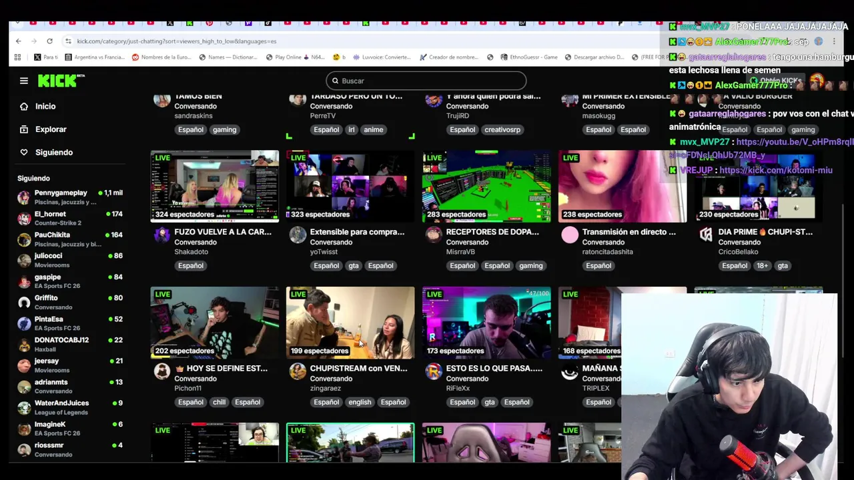Viewport: 854px width, 480px height.
Task: Click 'chill' tag under Pichon11 stream
Action: (x=219, y=402)
